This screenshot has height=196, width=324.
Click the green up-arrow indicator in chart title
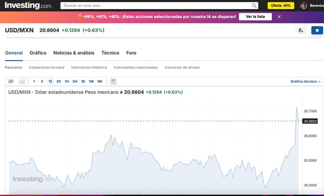pos(121,92)
